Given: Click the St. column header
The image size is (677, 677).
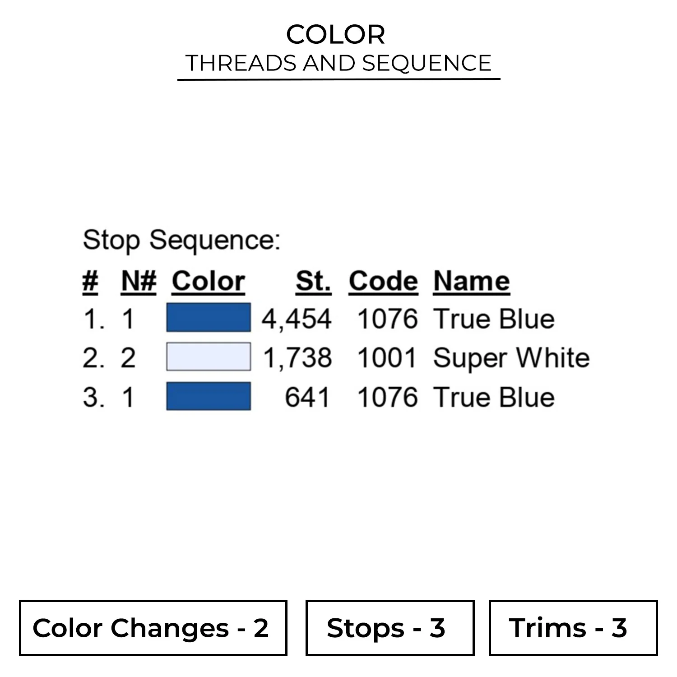Looking at the screenshot, I should pos(313,281).
